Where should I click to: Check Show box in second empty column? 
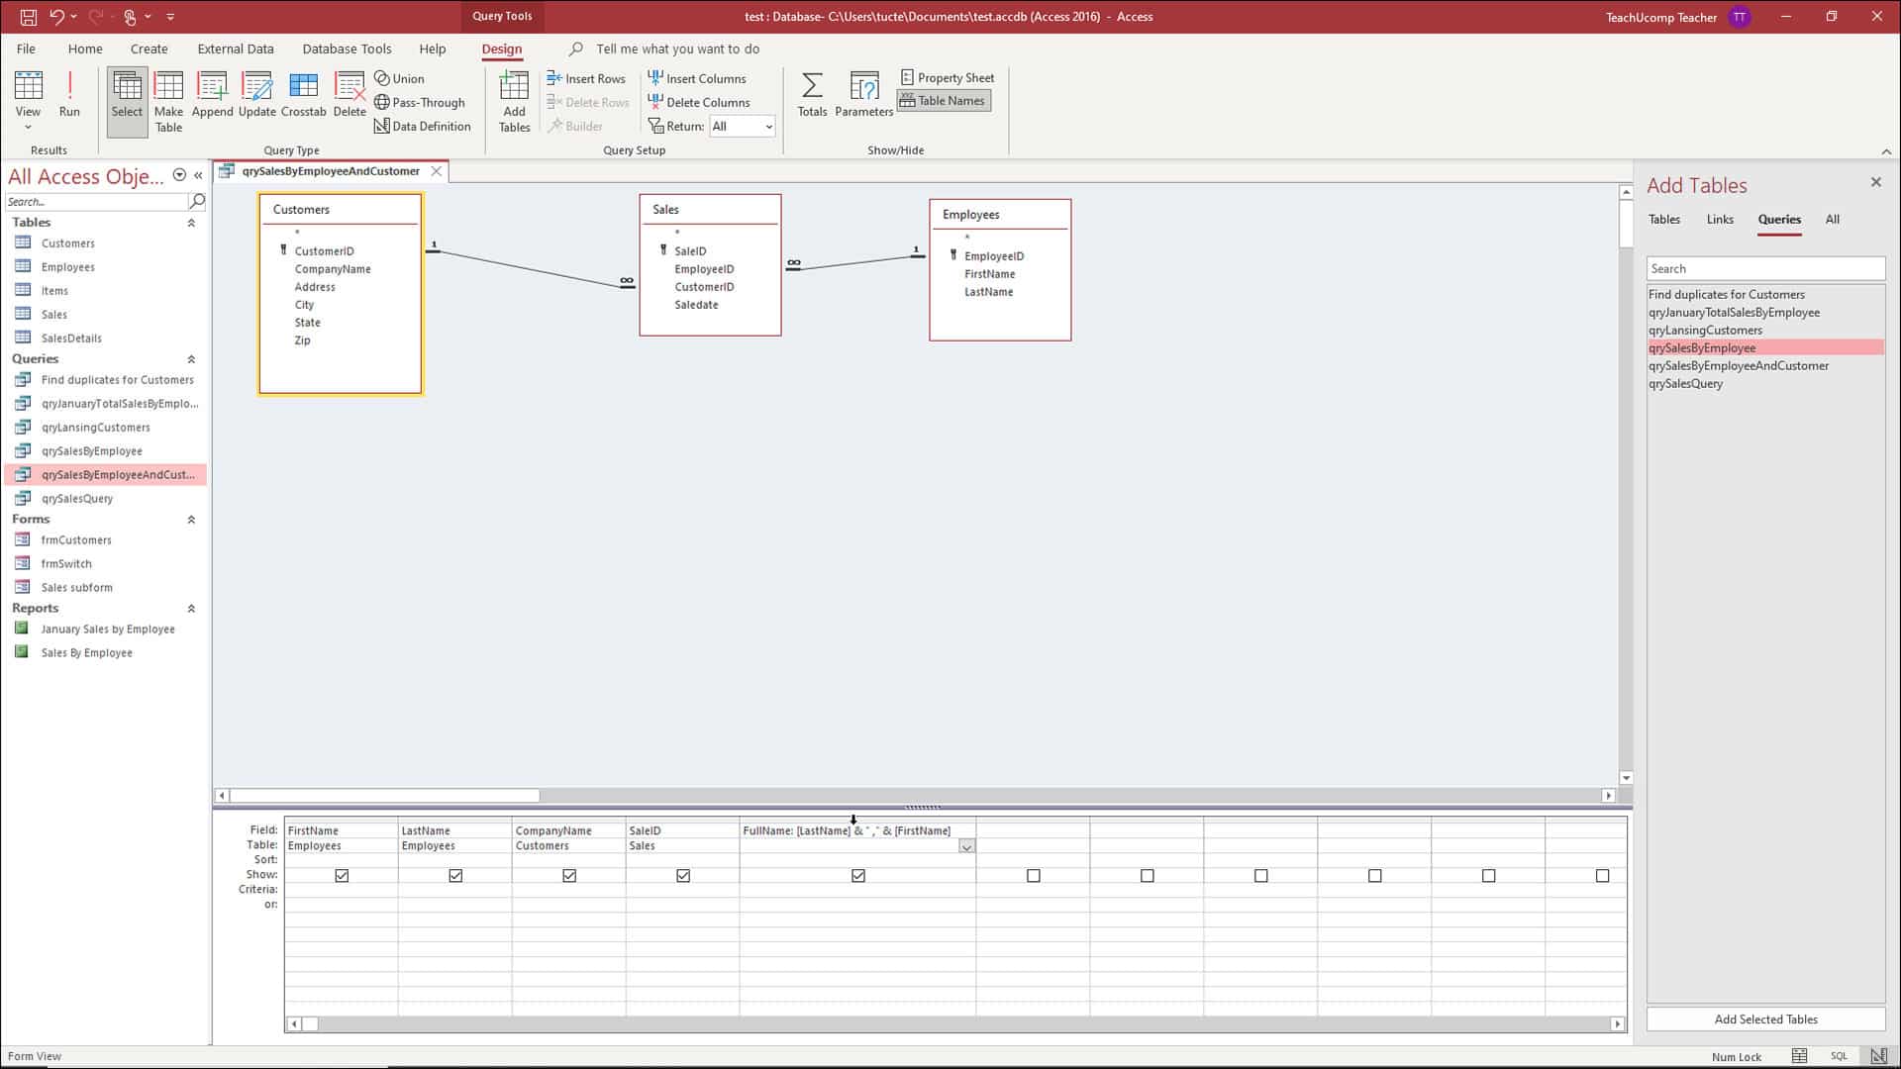pyautogui.click(x=1148, y=876)
